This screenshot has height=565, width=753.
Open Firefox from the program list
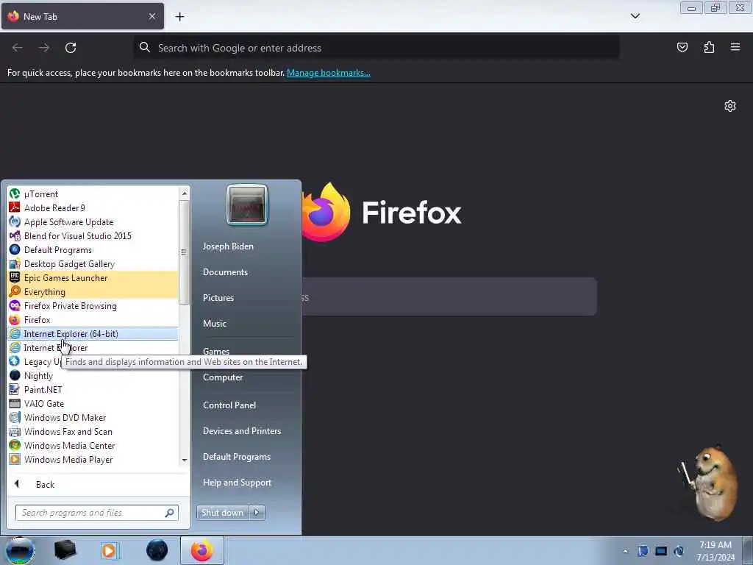click(x=93, y=319)
